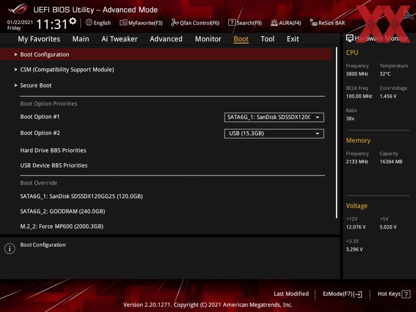Click memory capacity 16384 MB
Screen dimensions: 416x312
click(391, 162)
